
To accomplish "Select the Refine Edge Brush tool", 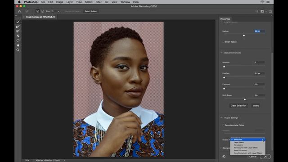I will tap(18, 27).
